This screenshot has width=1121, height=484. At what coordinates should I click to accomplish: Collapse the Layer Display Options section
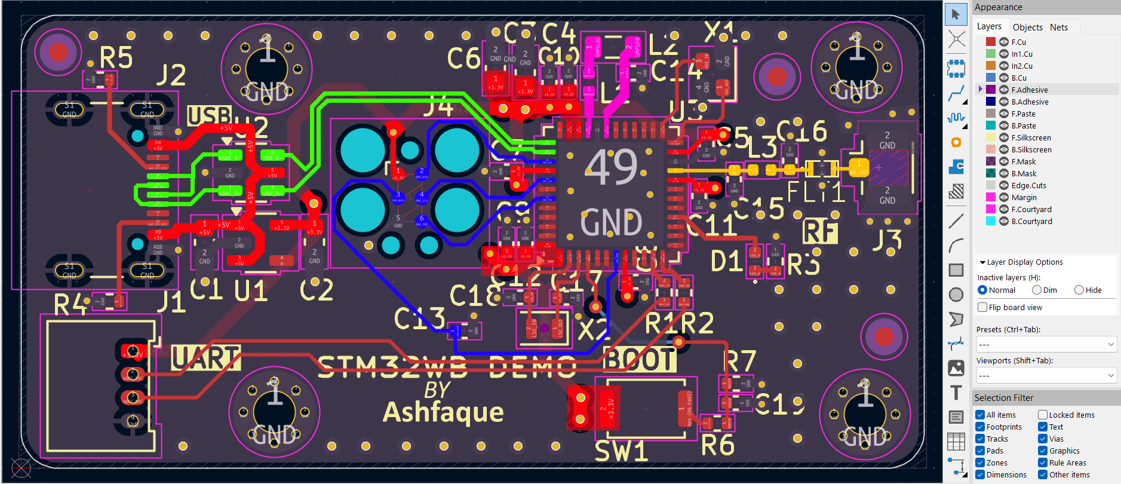click(x=982, y=262)
